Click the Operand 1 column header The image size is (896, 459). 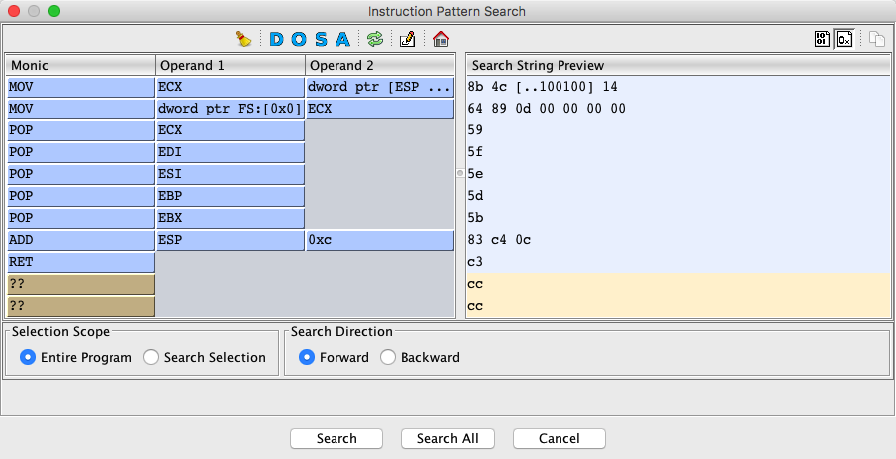[230, 65]
